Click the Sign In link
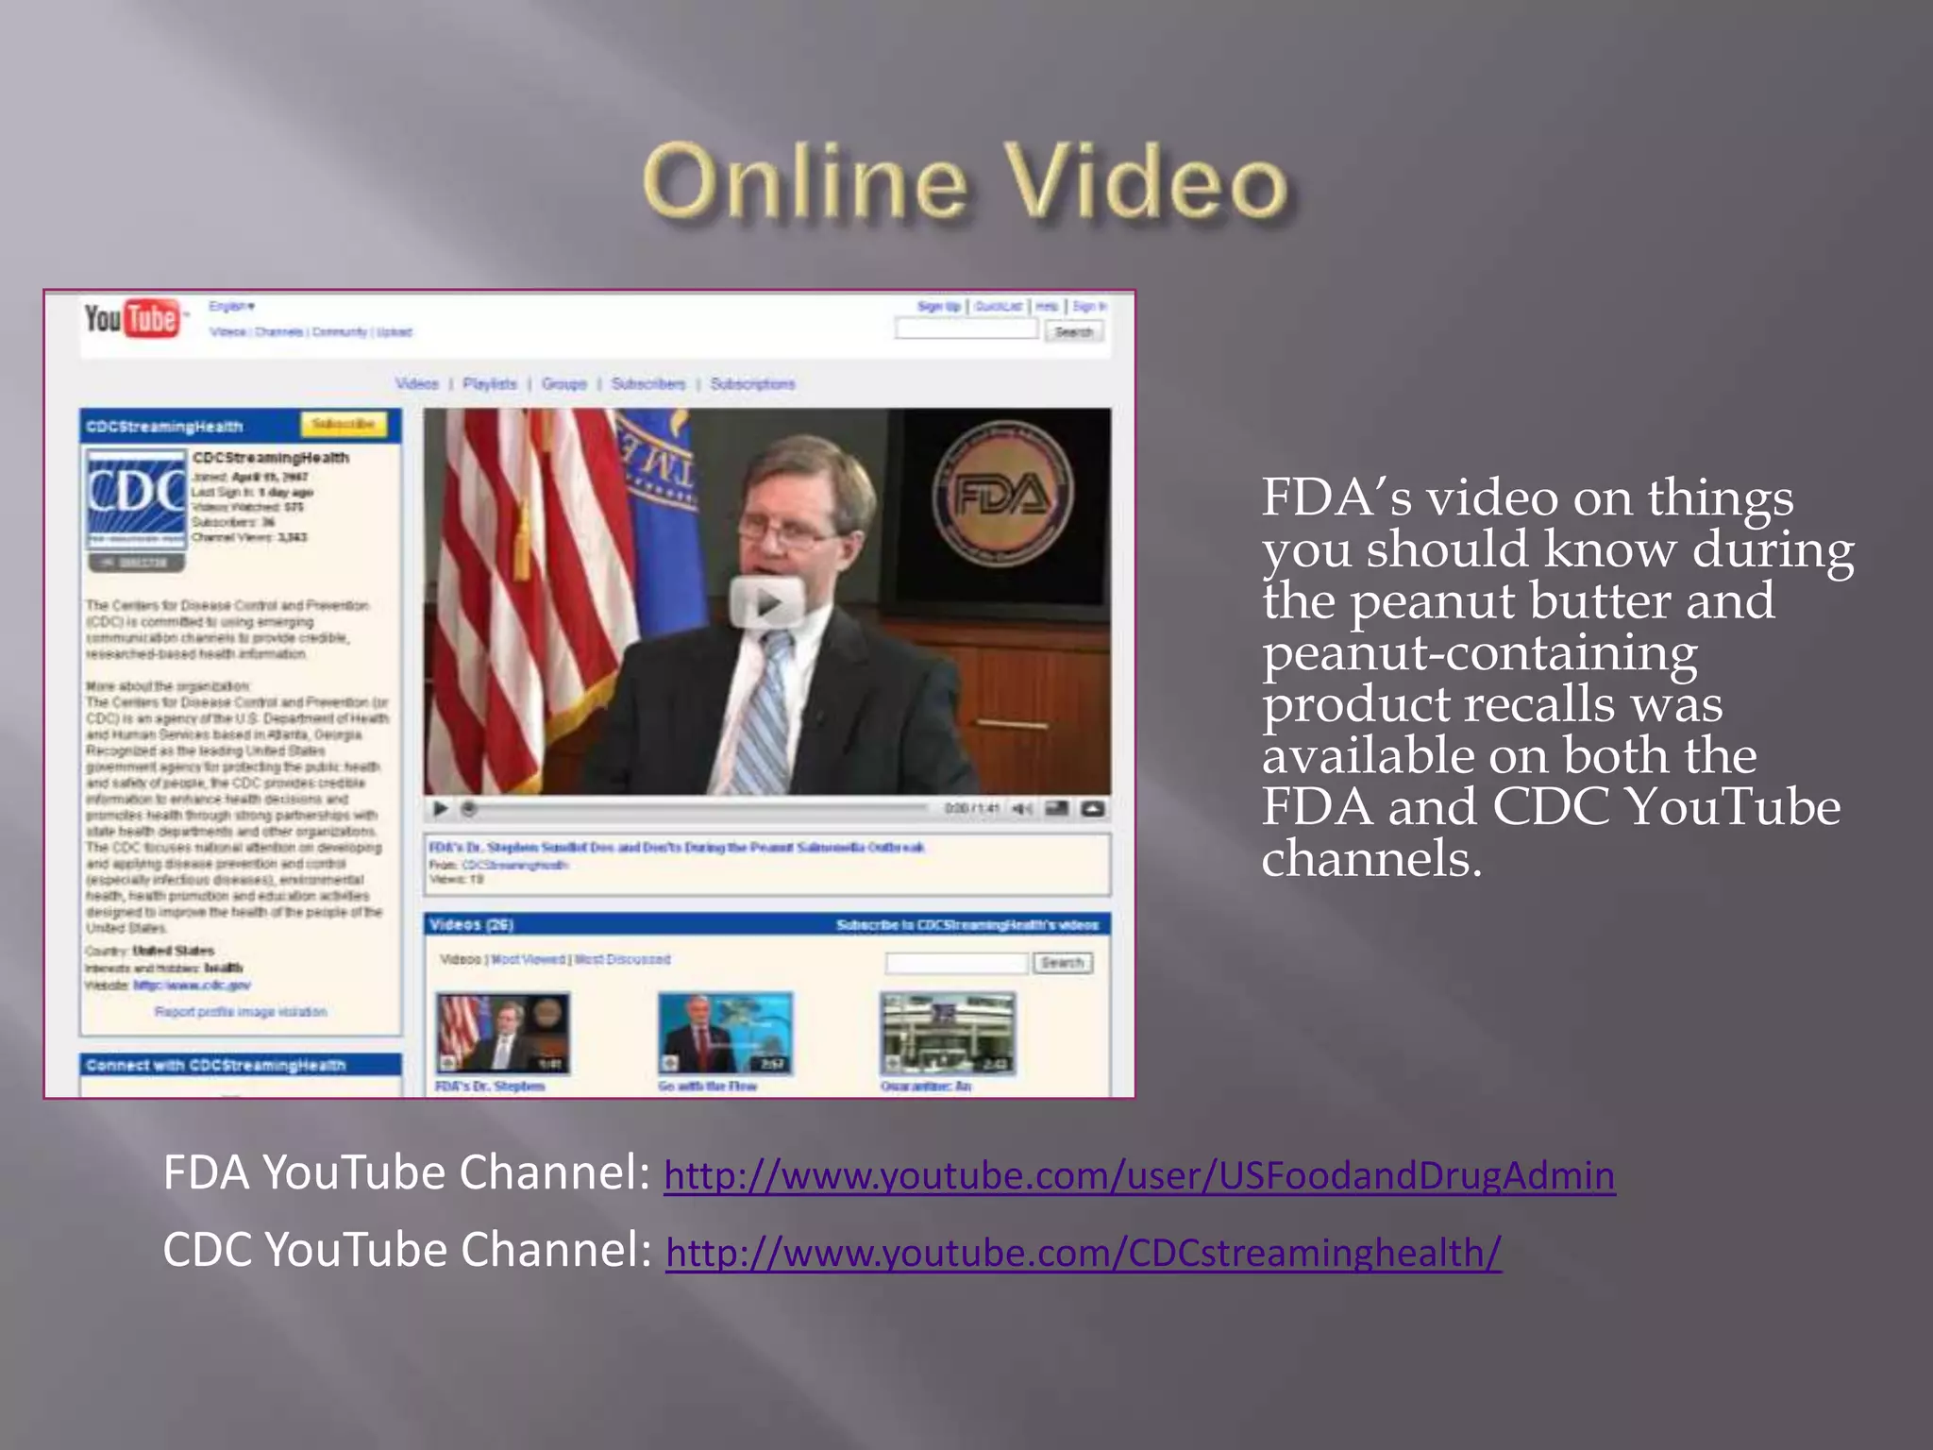This screenshot has height=1450, width=1933. [x=1089, y=306]
